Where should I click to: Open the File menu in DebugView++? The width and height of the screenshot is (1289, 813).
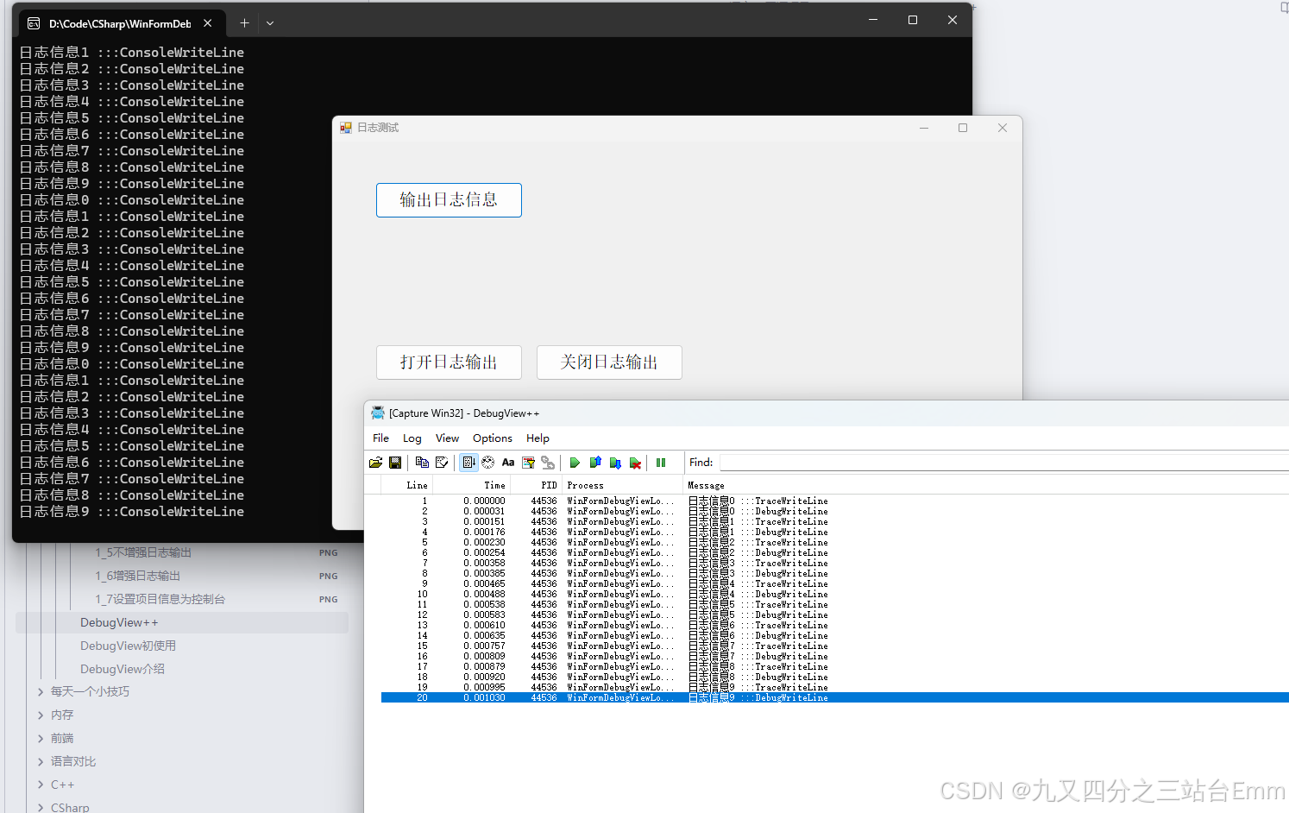(380, 438)
